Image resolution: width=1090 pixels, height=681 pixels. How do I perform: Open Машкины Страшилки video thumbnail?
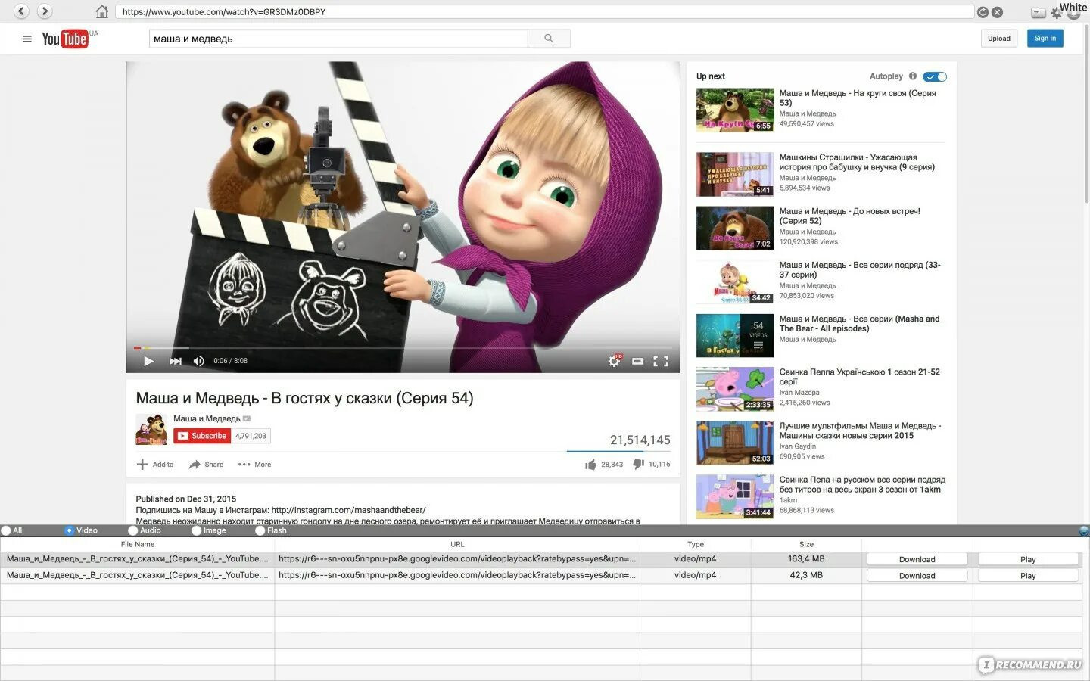tap(735, 174)
